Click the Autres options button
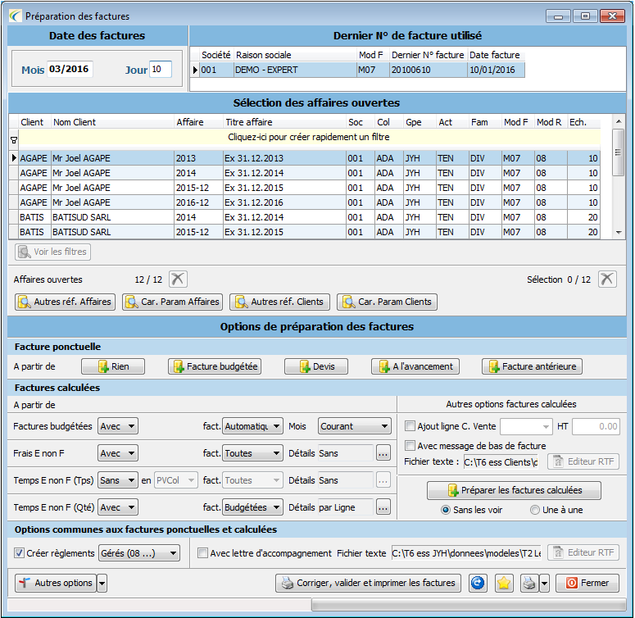This screenshot has width=635, height=618. [56, 583]
